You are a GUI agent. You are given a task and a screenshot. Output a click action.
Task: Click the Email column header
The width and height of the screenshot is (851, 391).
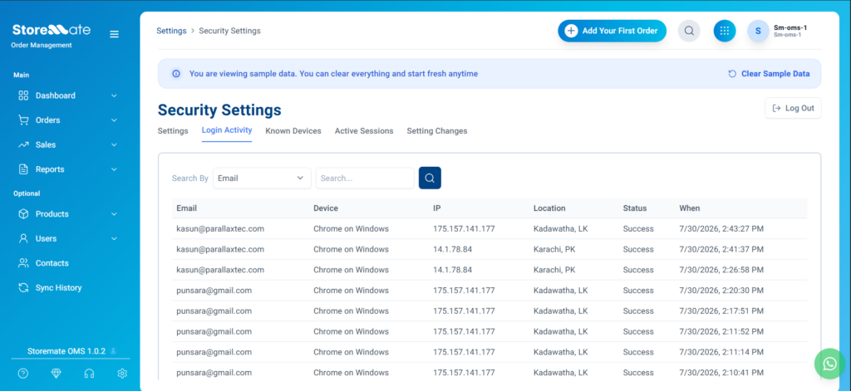pyautogui.click(x=187, y=208)
